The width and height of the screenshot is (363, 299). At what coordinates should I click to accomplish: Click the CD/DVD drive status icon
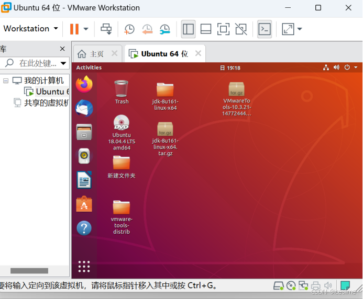pos(291,286)
